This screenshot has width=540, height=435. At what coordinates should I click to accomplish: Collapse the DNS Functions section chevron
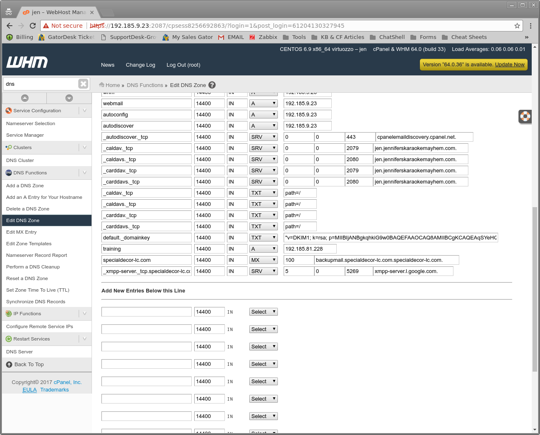(x=84, y=173)
